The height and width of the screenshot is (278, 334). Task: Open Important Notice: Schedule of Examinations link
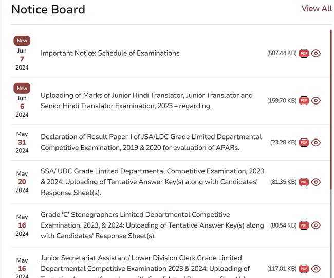click(x=110, y=53)
